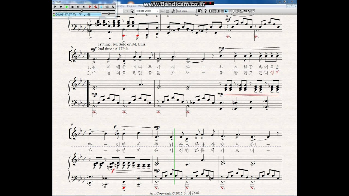Viewport: 349px width, 196px height.
Task: Adjust the tempo slider in Playback window
Action: pos(109,14)
